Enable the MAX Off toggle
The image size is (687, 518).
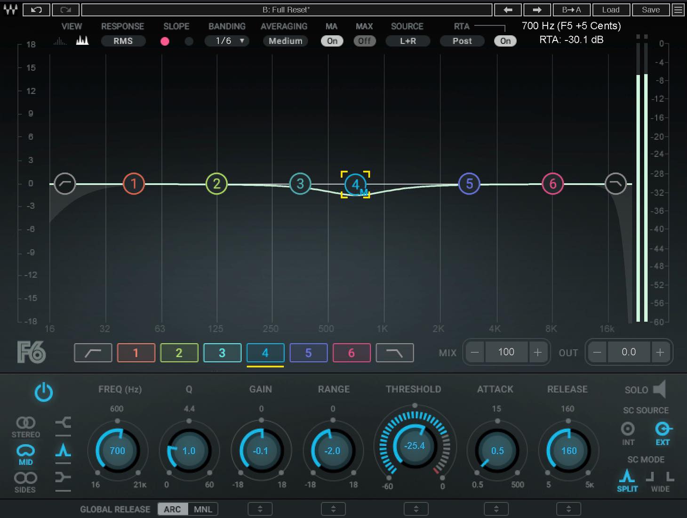365,41
